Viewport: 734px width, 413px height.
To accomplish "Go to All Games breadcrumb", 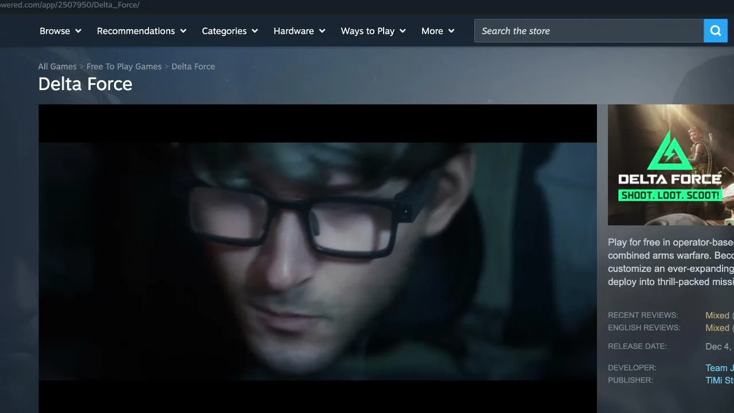I will [57, 67].
